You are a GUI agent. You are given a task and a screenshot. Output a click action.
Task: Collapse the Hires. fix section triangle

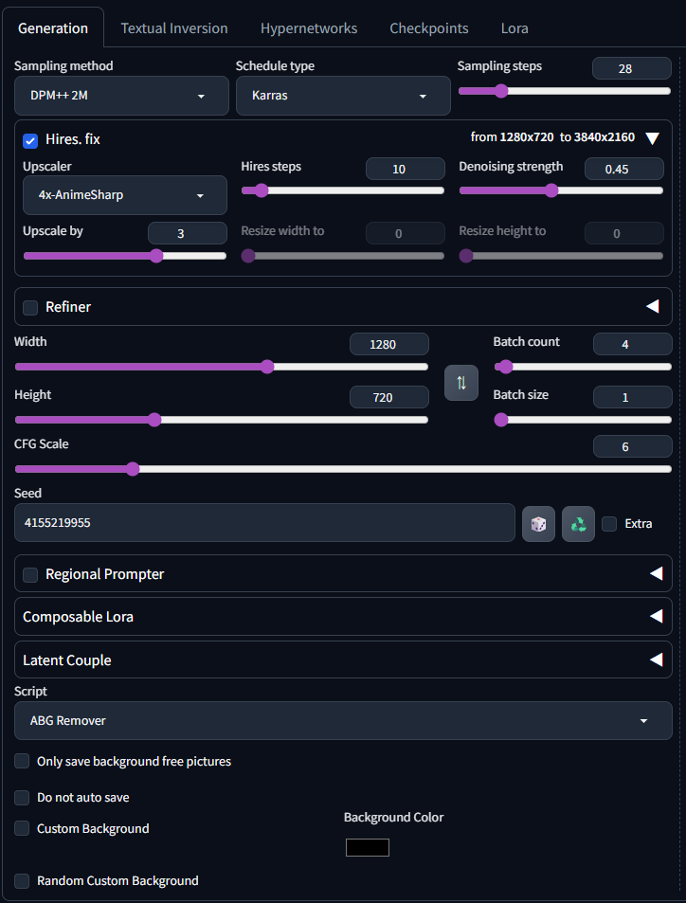coord(652,138)
